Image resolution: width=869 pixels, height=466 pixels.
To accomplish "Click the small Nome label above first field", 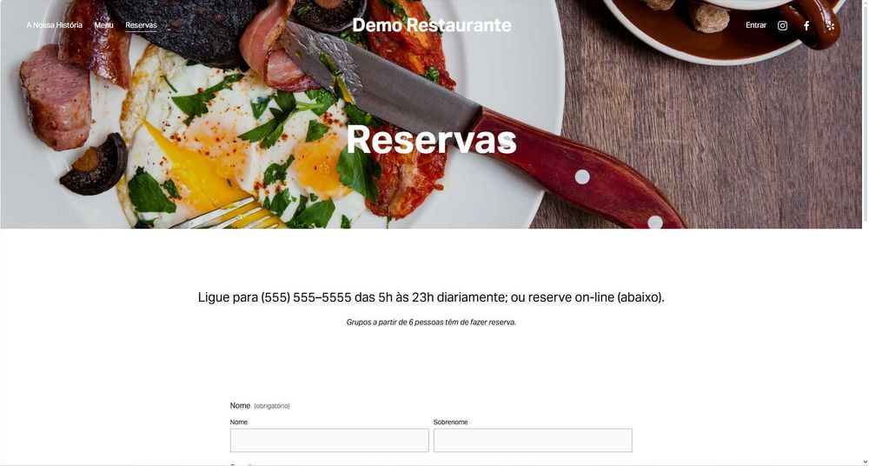I will pos(239,423).
